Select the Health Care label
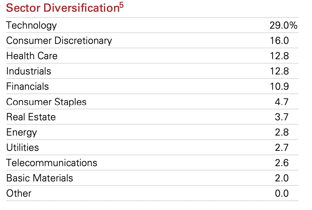The height and width of the screenshot is (210, 312). pyautogui.click(x=32, y=56)
